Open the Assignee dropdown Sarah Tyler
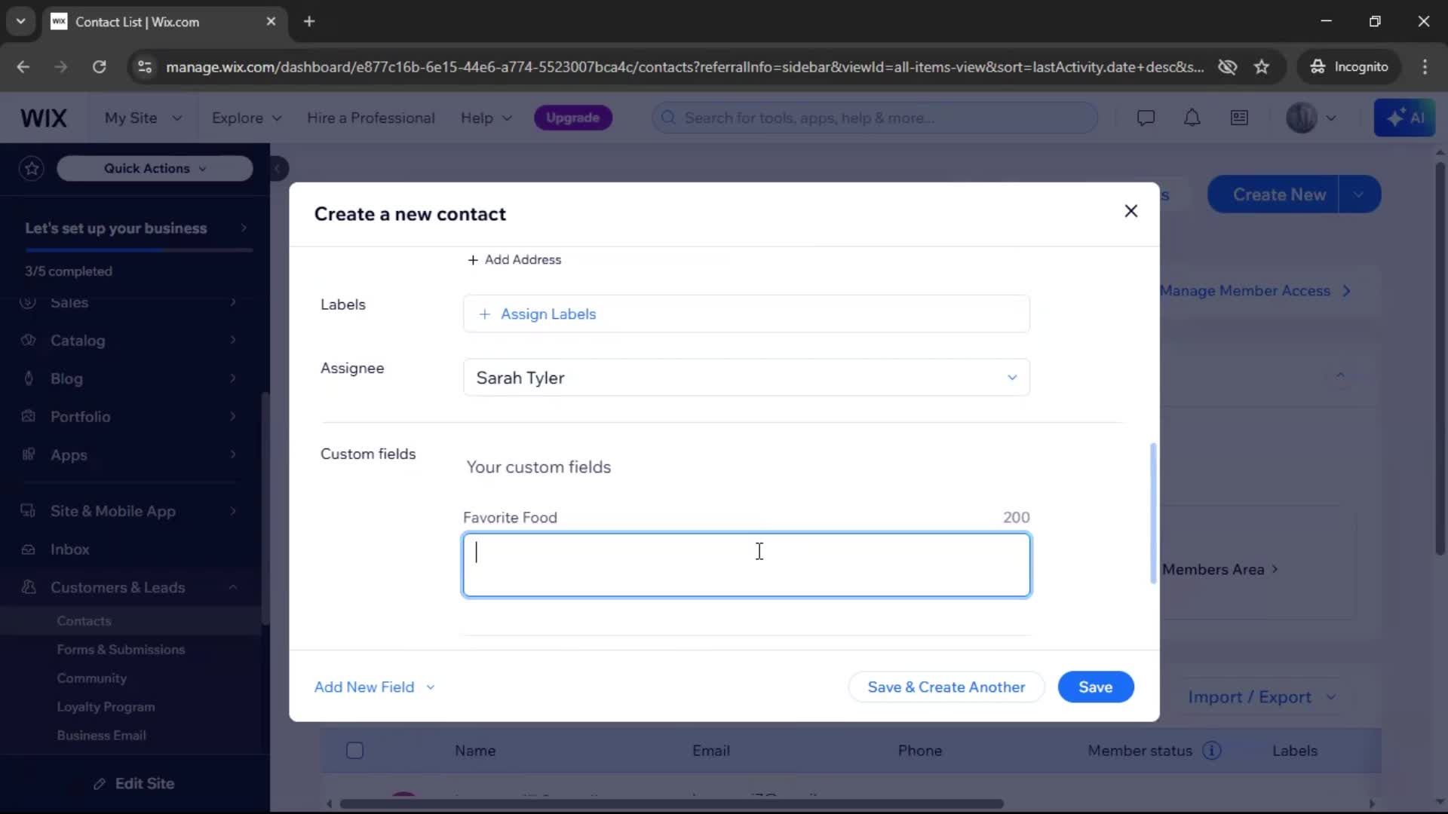The width and height of the screenshot is (1448, 814). (746, 378)
